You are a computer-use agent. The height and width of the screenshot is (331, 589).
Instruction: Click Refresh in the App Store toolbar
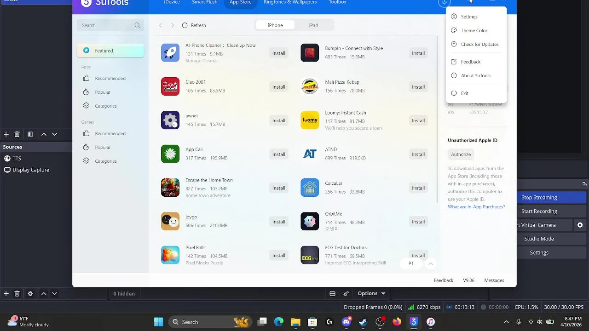(x=194, y=25)
